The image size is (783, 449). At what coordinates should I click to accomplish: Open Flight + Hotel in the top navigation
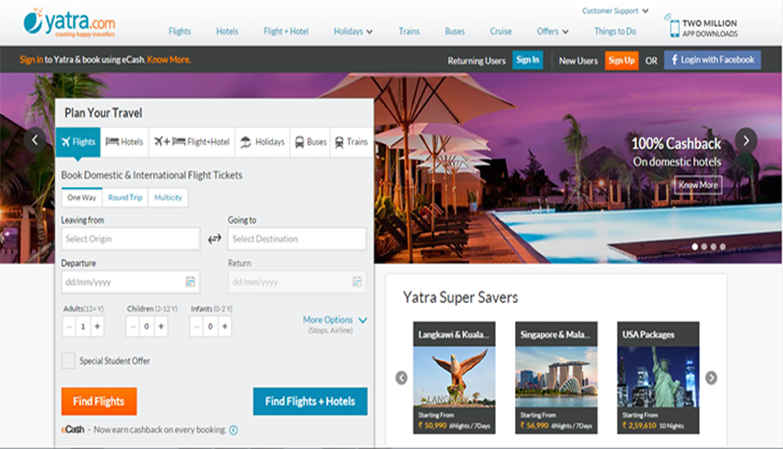286,31
